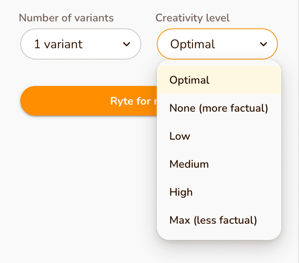This screenshot has height=263, width=300.
Task: Select 'None (more factual)' creativity
Action: click(x=219, y=108)
